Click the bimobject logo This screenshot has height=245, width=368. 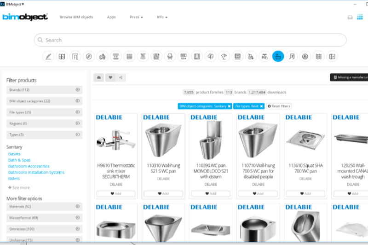(x=25, y=17)
